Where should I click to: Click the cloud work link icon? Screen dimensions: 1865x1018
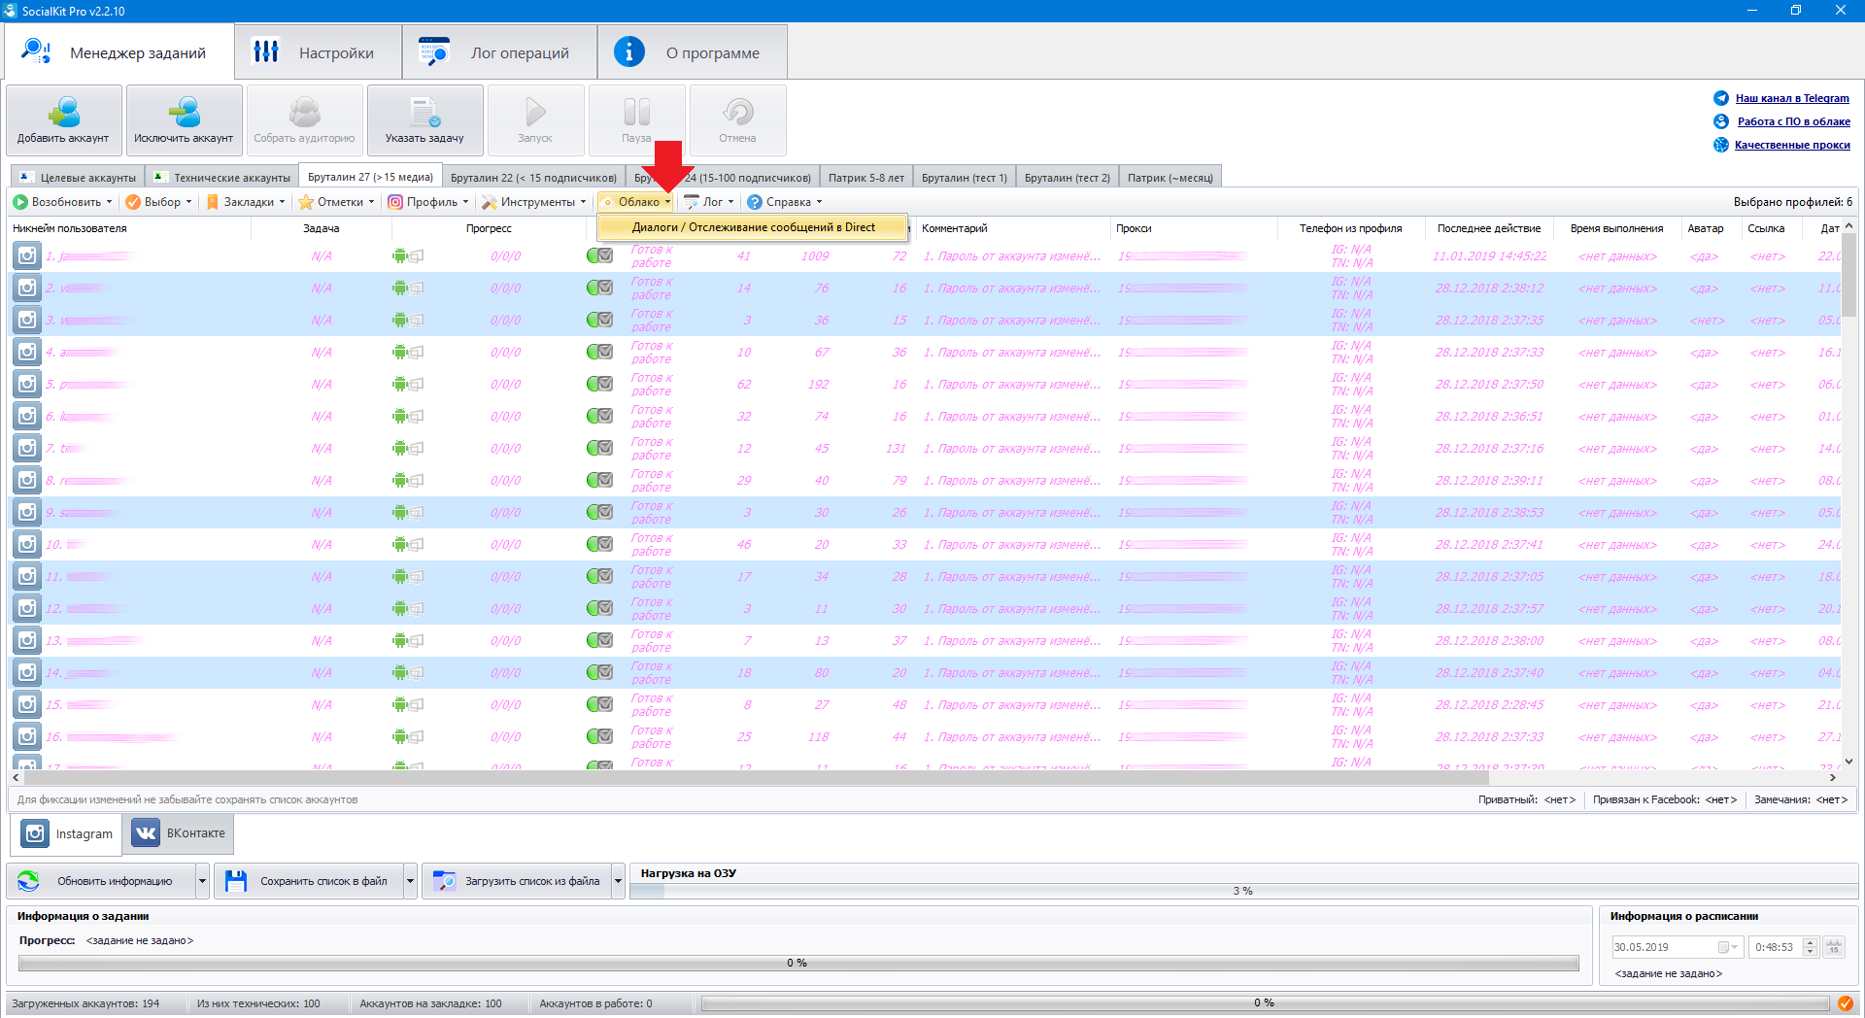(x=1721, y=121)
